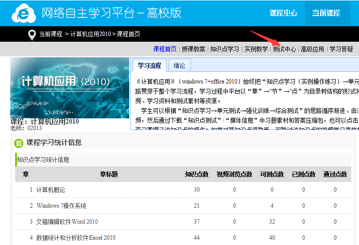Click the 知识点学习统计信息 section title
Image resolution: width=359 pixels, height=245 pixels.
pyautogui.click(x=43, y=160)
